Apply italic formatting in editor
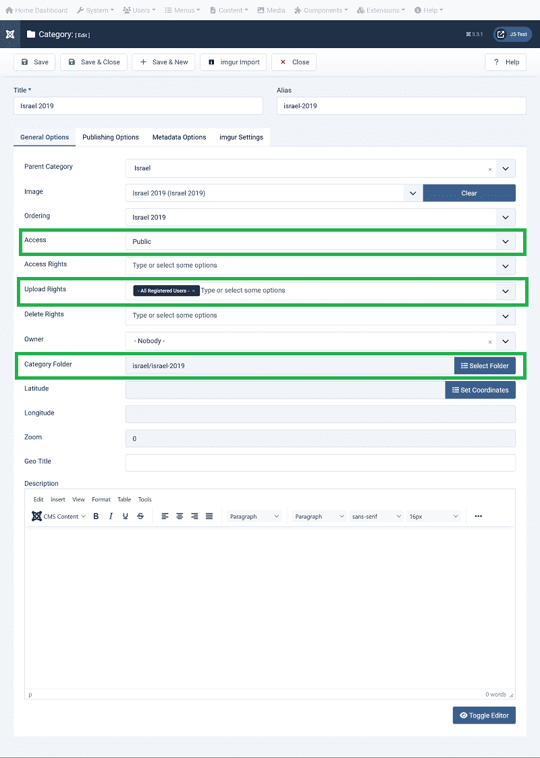Viewport: 540px width, 758px height. [x=111, y=516]
